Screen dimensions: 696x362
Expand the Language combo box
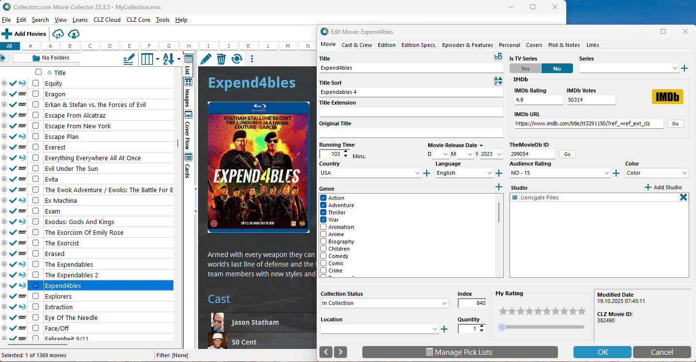490,173
